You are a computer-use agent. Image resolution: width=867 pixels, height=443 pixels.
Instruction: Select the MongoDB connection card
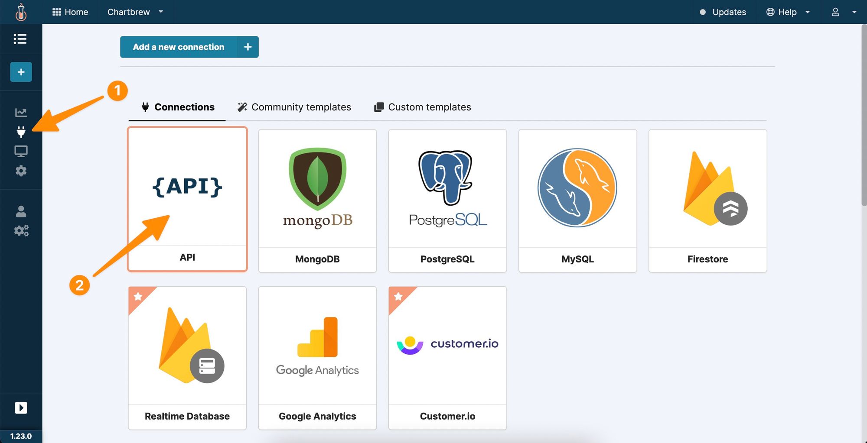click(x=317, y=201)
